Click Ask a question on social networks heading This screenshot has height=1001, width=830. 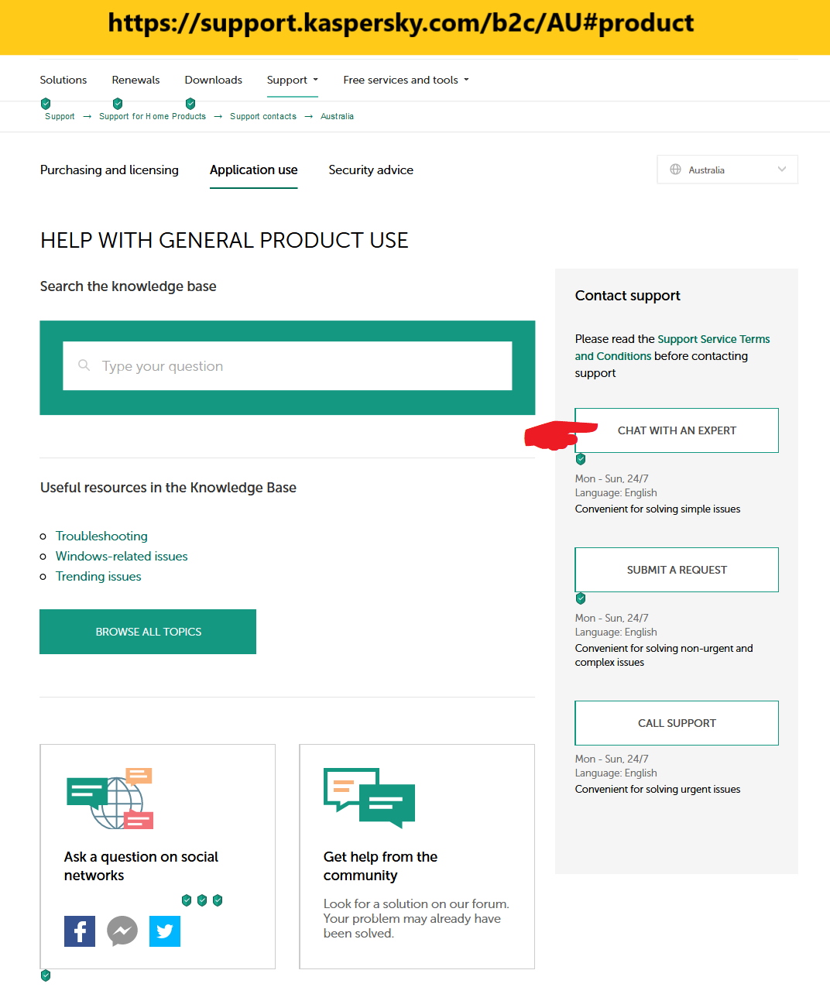coord(141,866)
